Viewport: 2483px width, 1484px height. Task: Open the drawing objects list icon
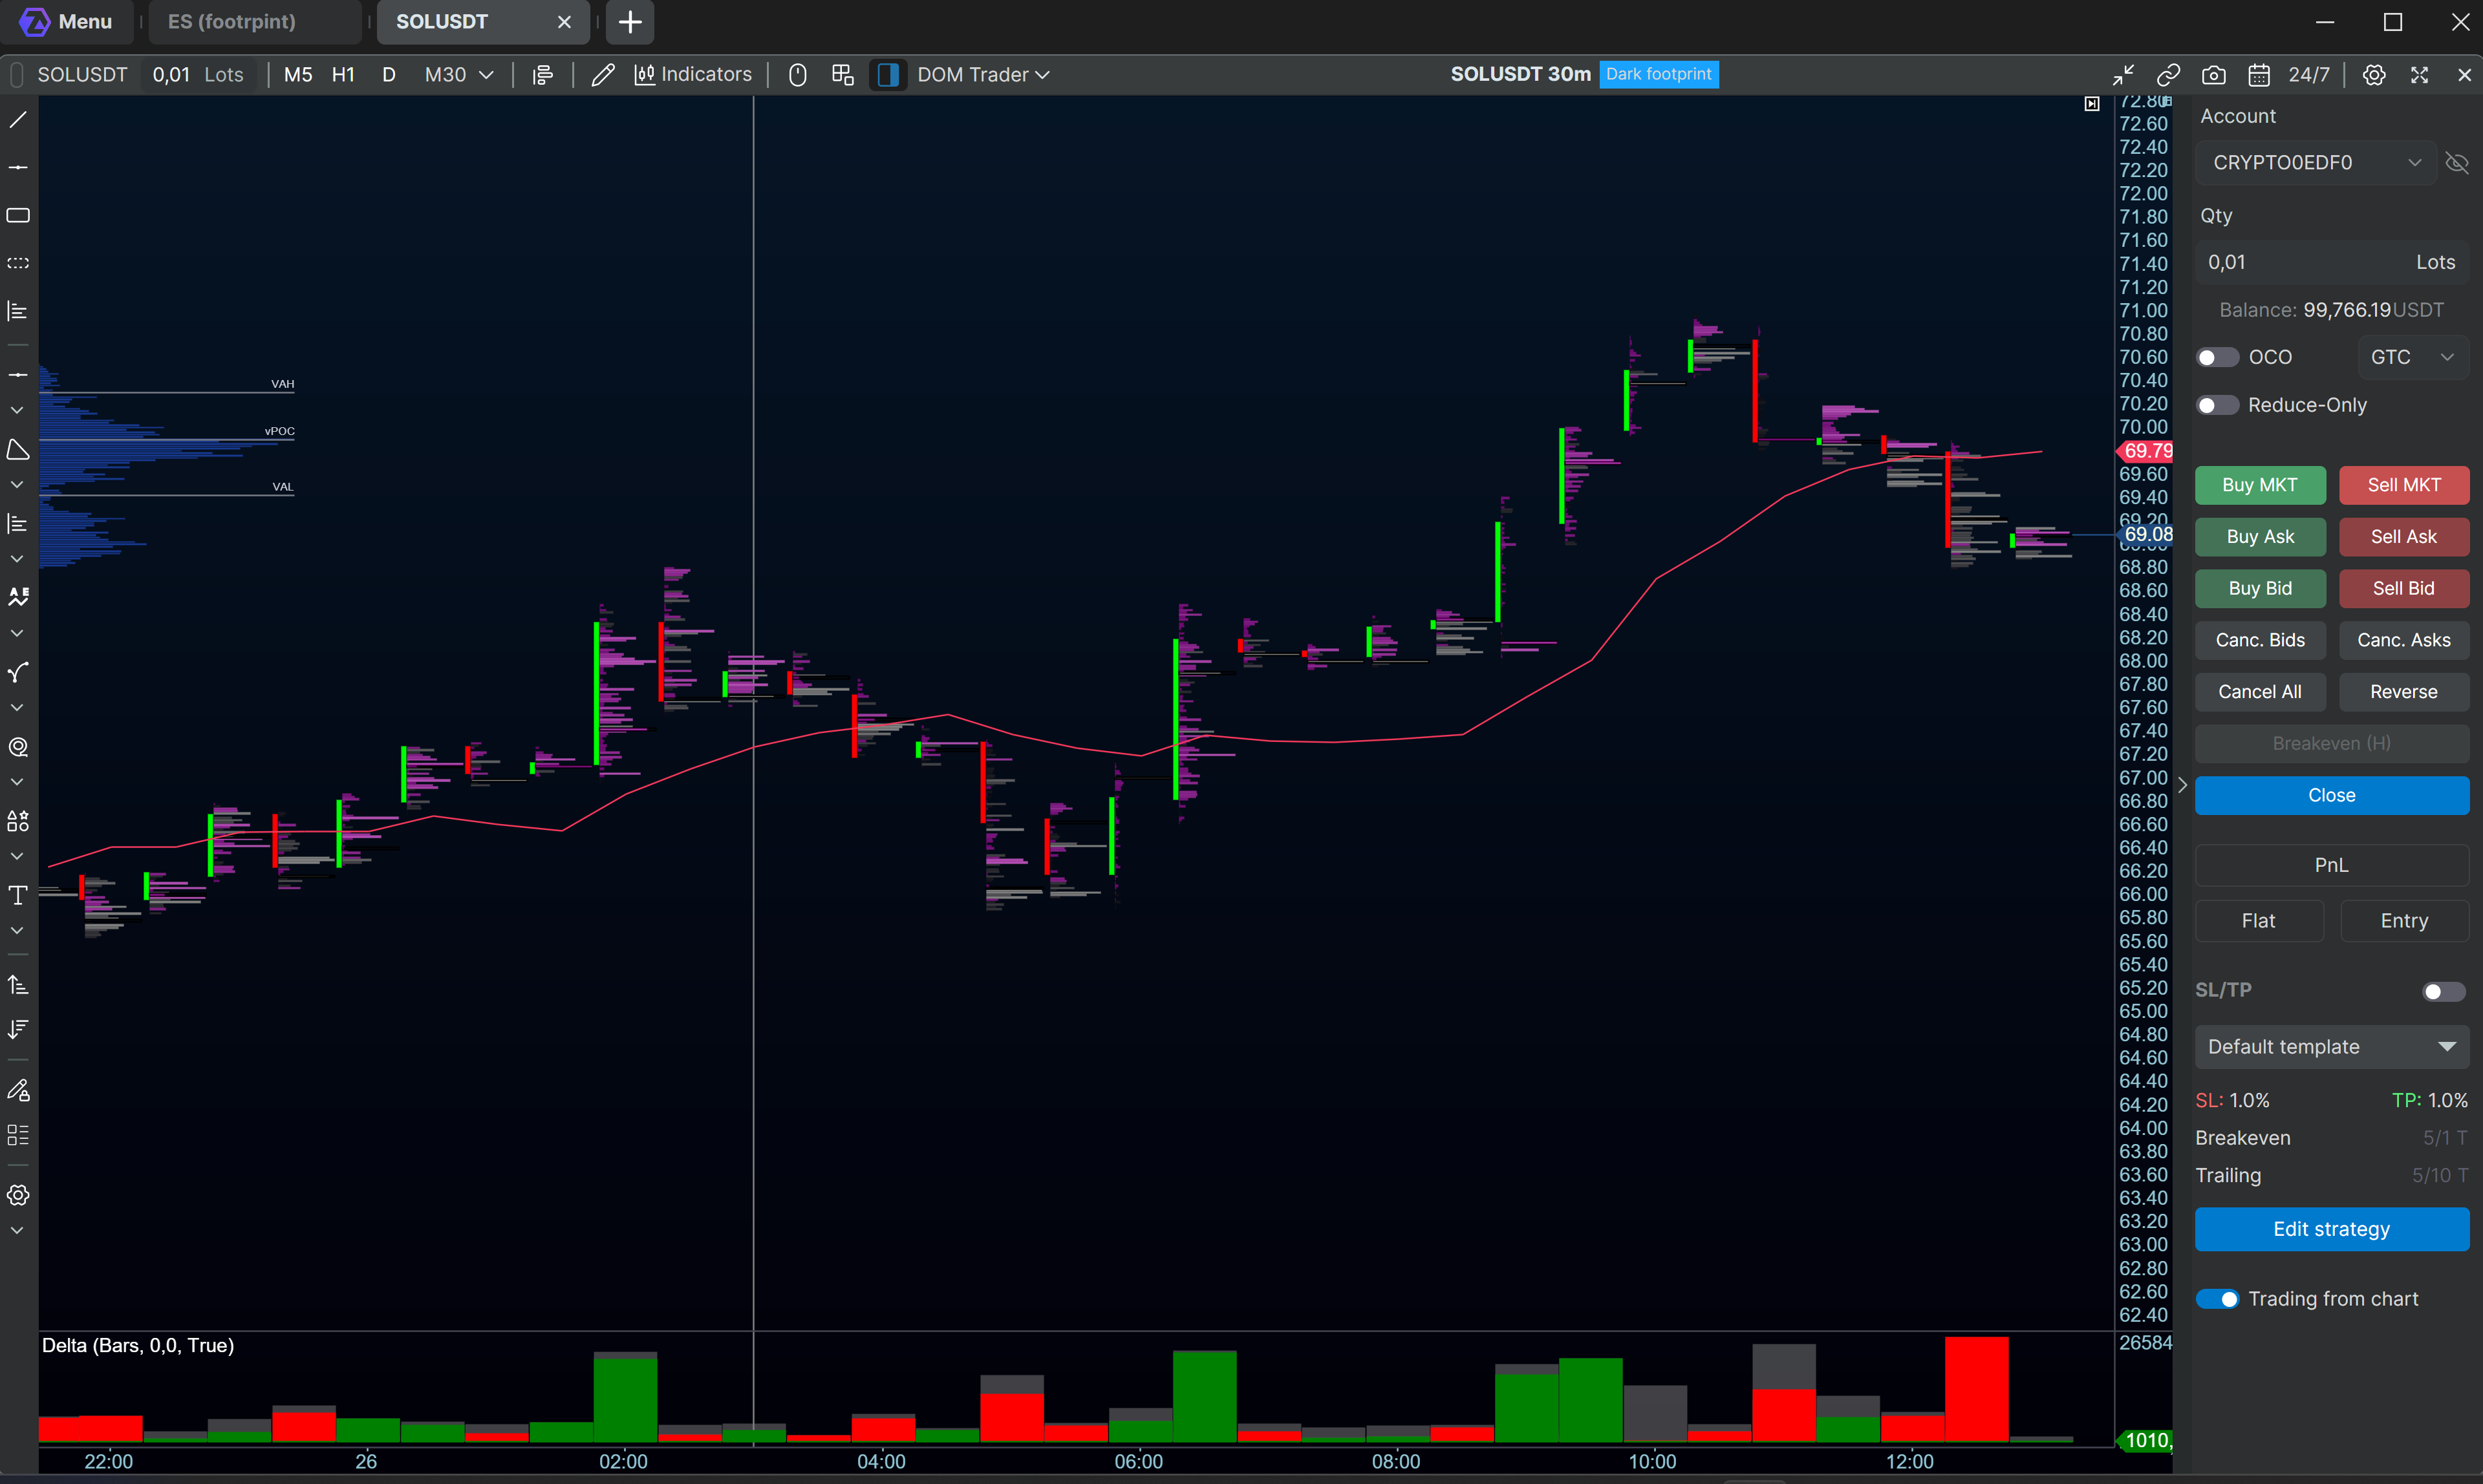click(x=18, y=1135)
